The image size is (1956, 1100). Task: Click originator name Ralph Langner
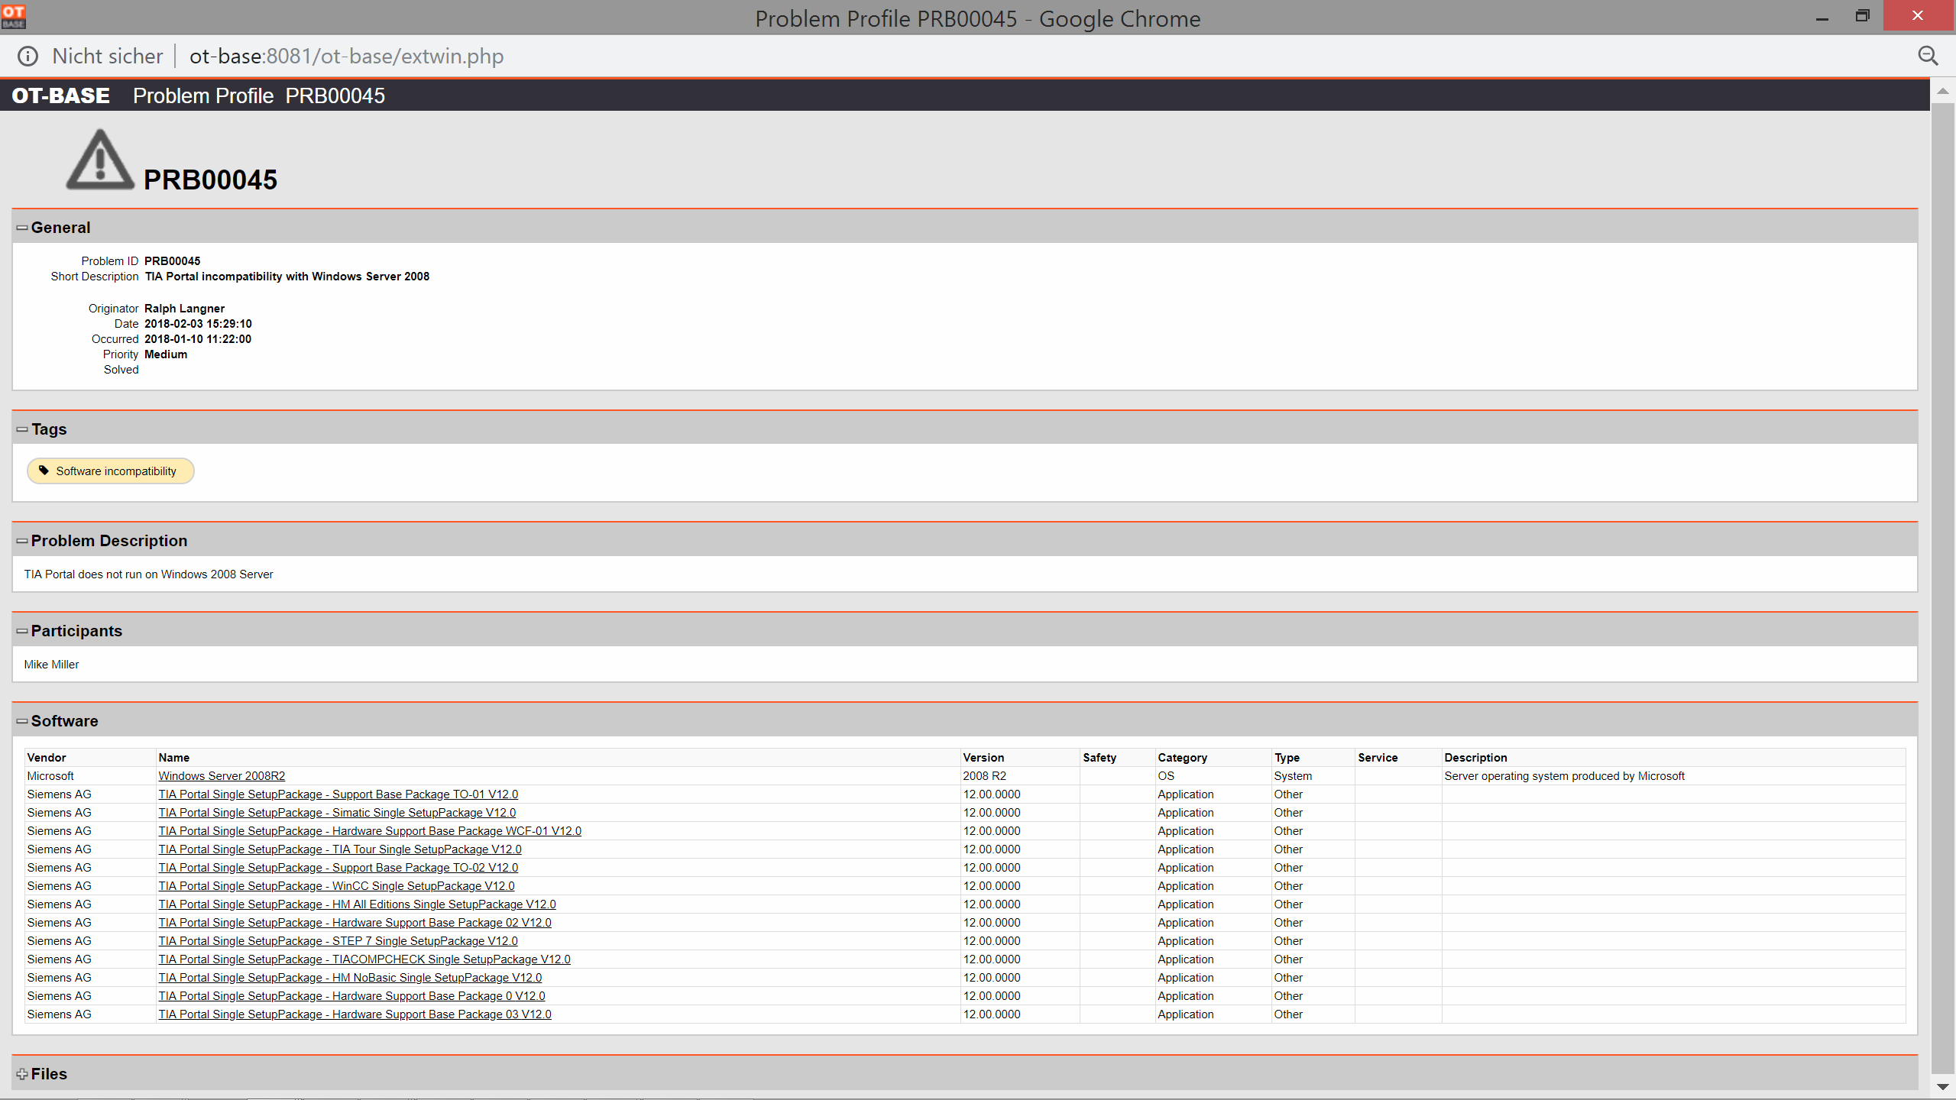pos(184,309)
